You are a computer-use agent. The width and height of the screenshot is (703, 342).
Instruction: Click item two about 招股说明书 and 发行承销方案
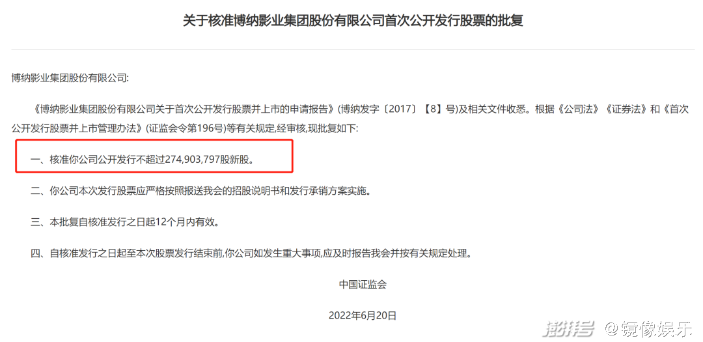click(201, 191)
